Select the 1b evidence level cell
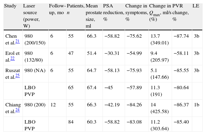The height and width of the screenshot is (135, 206). click(196, 105)
